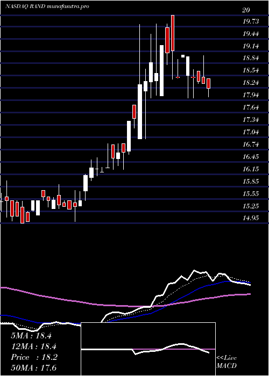
Task: Select the price label 17.34
Action: coord(251,120)
